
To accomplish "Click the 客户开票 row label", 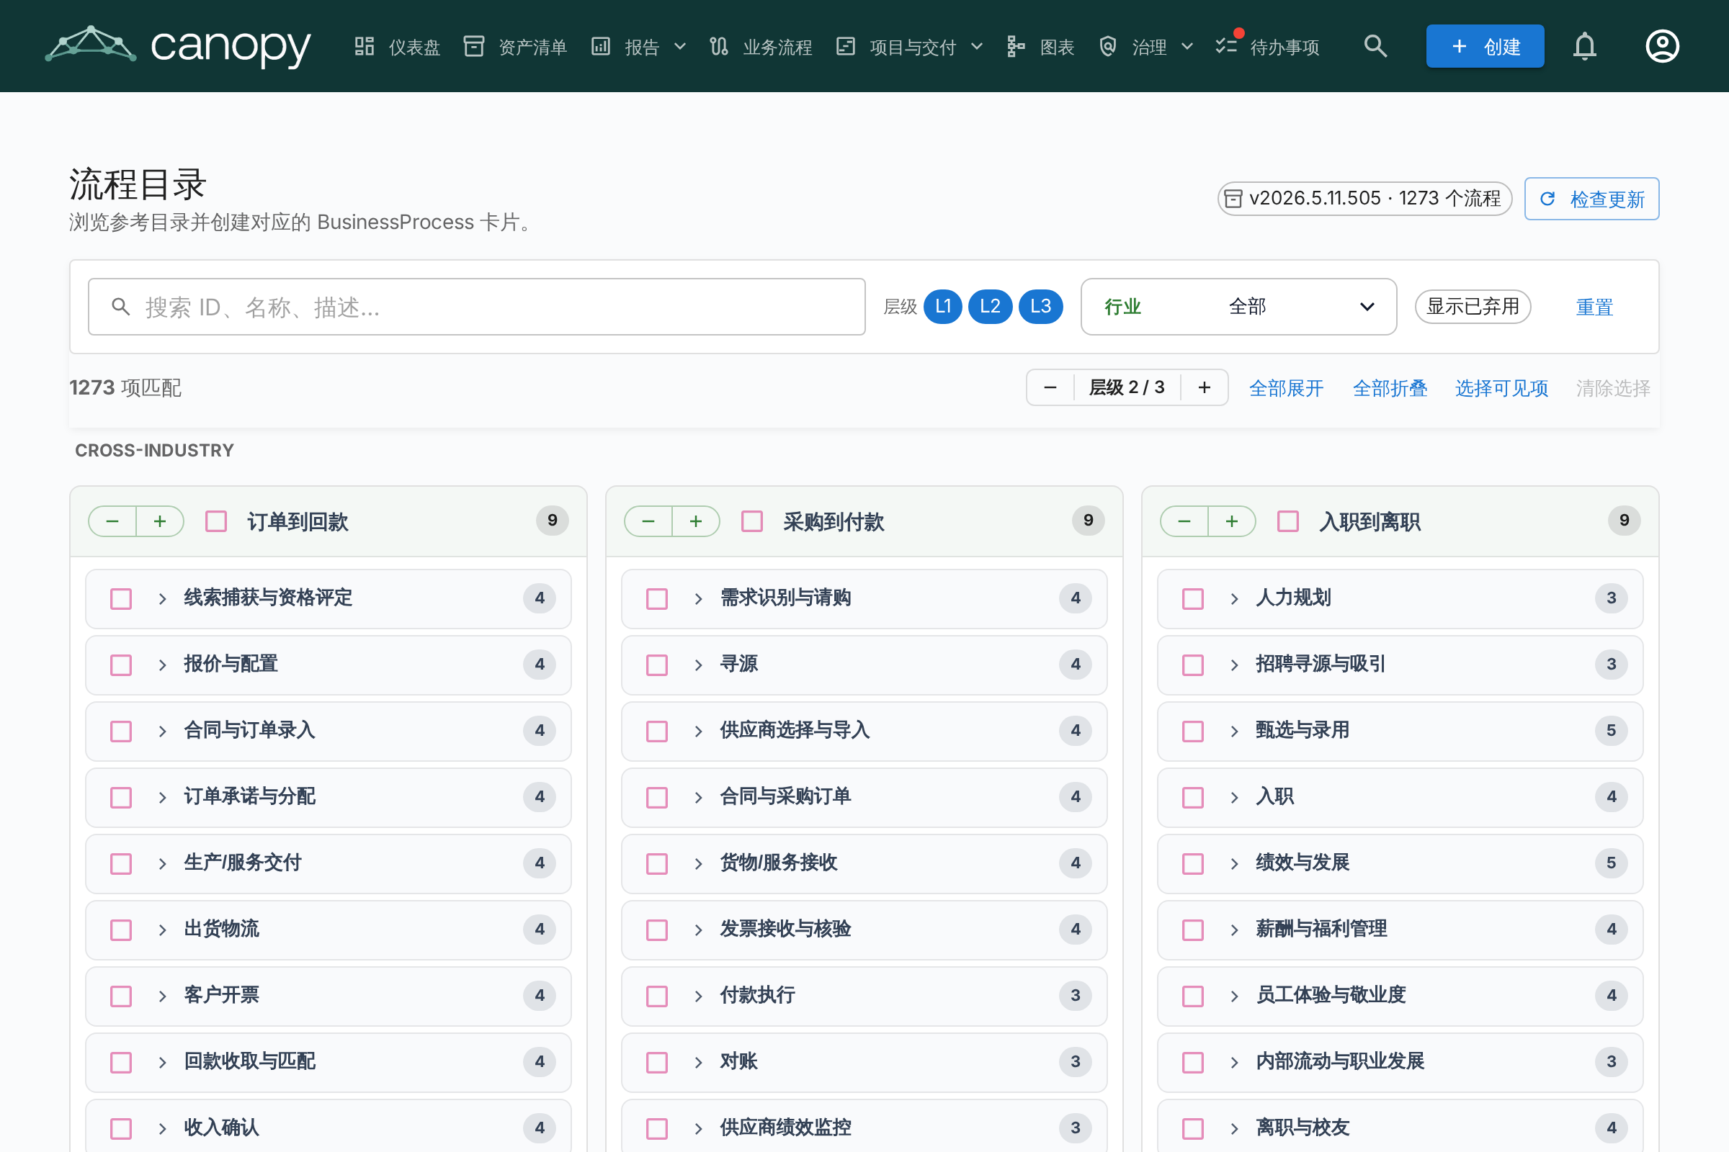I will [221, 996].
